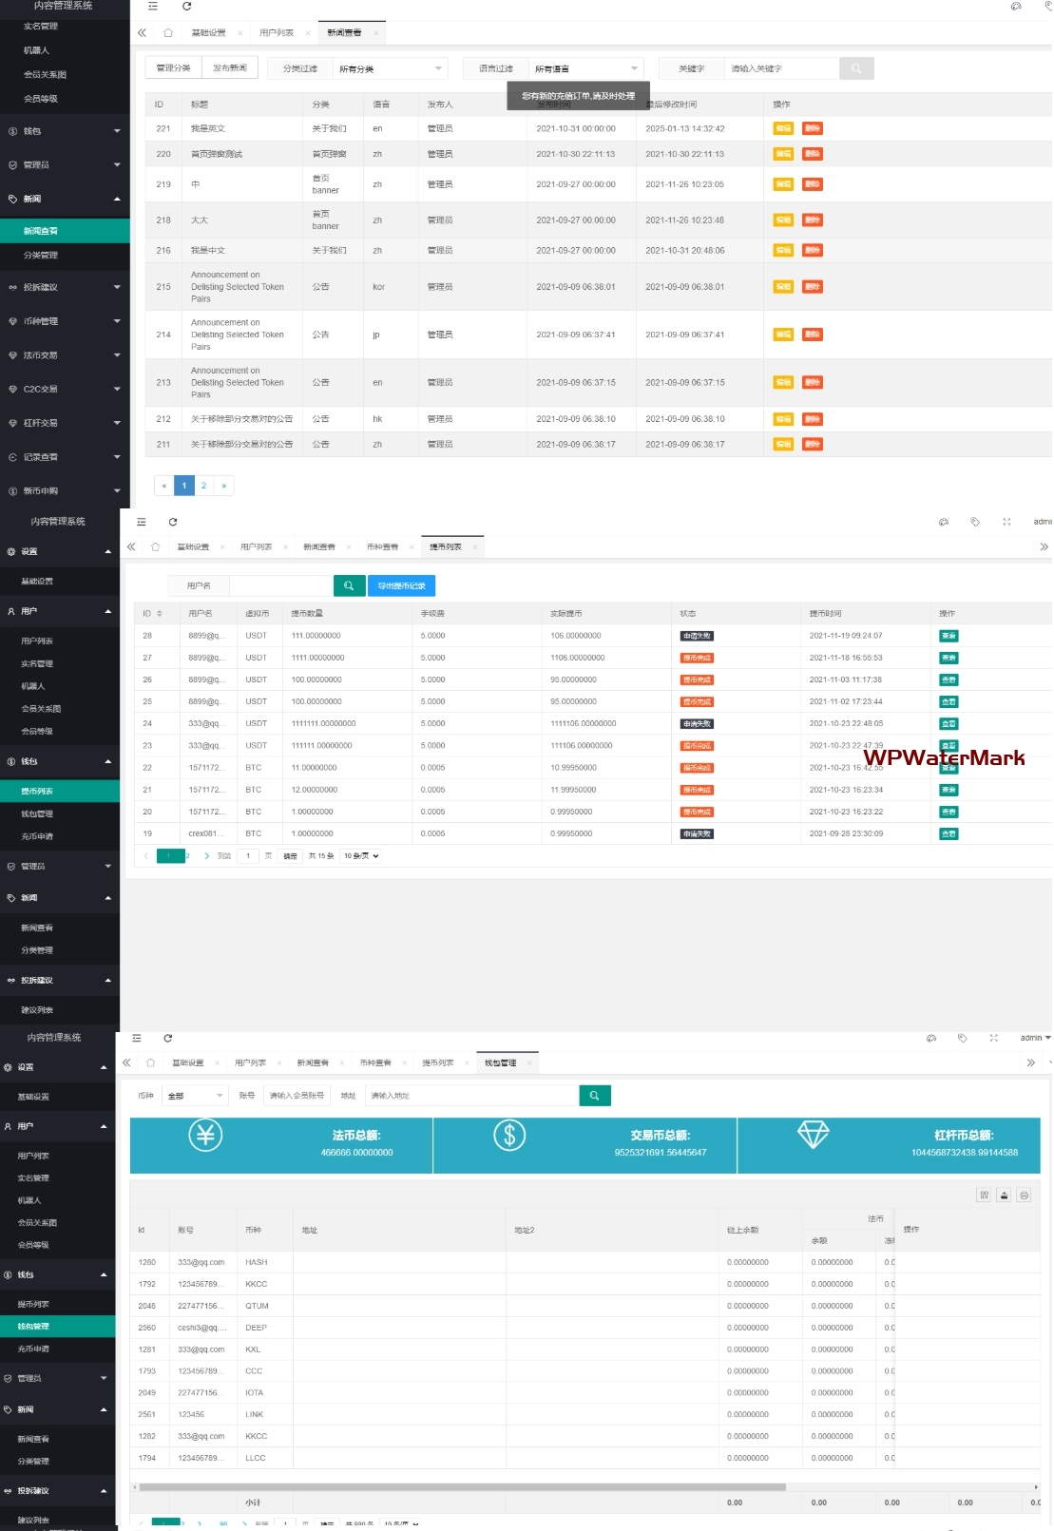Switch to the 币种查看 tab in the withdrawal page

[382, 547]
